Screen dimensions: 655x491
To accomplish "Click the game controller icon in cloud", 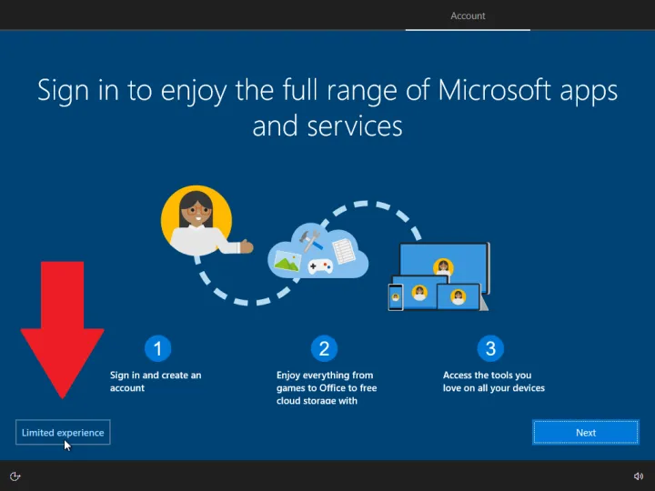I will (x=319, y=267).
